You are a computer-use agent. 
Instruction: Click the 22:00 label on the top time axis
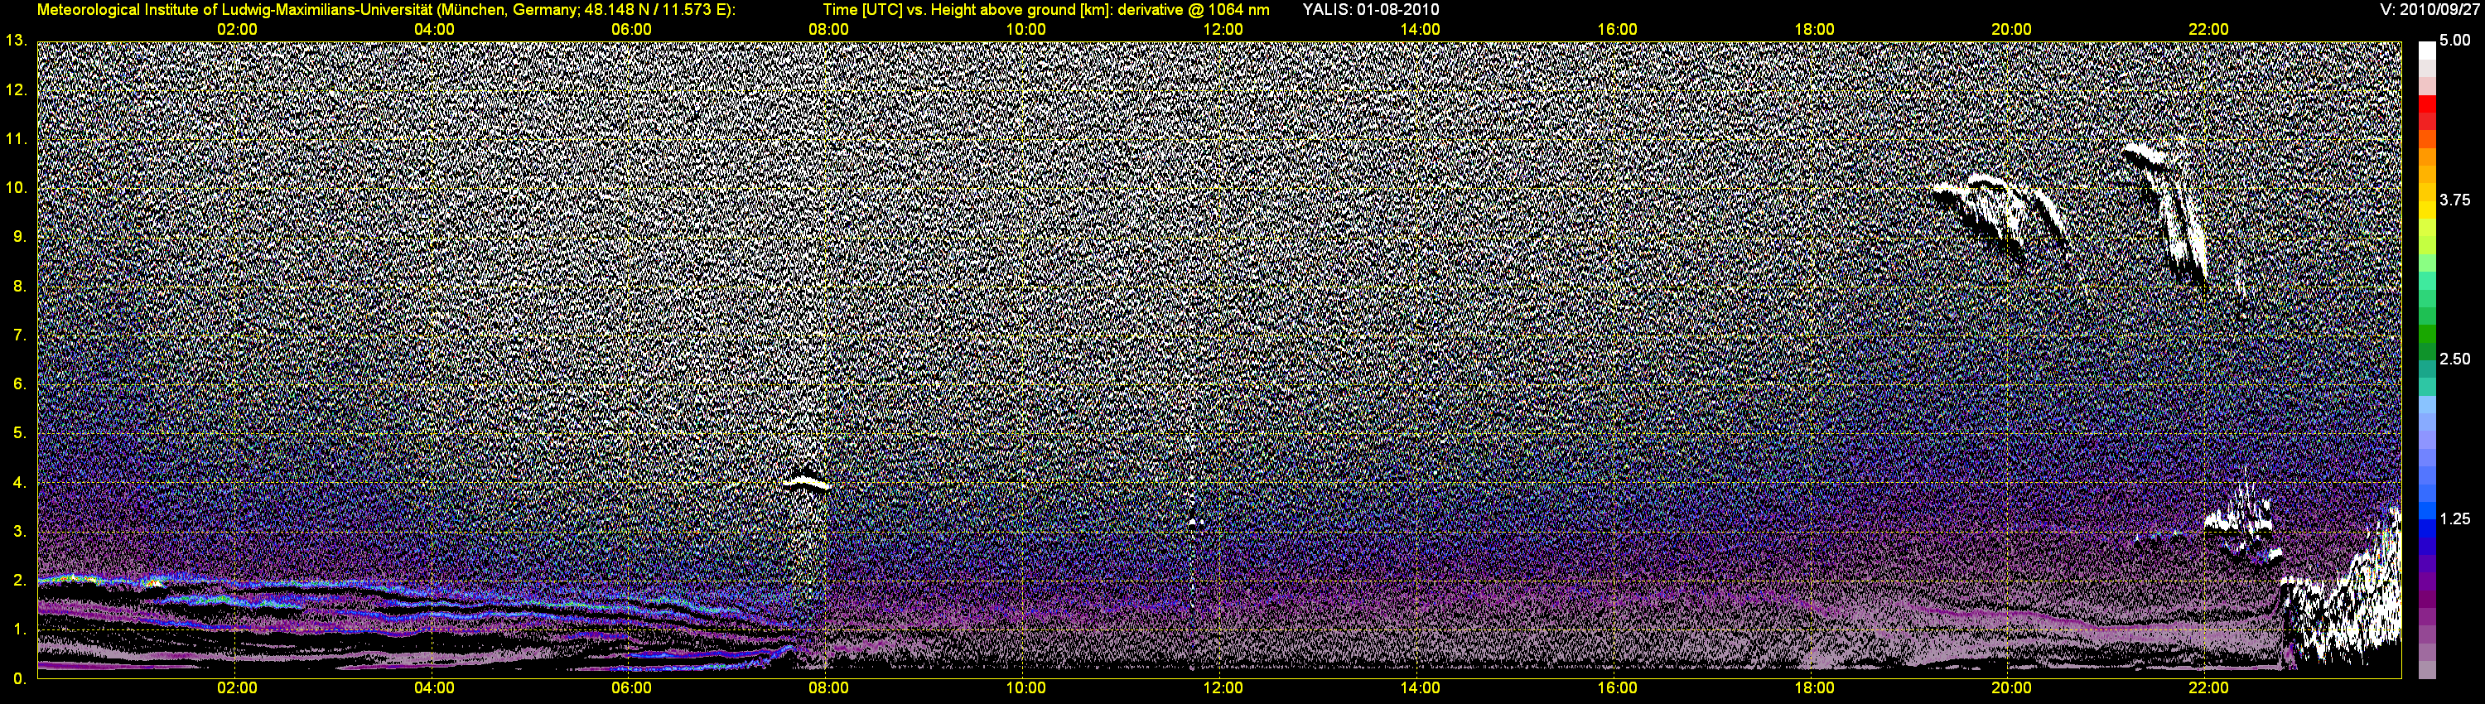pos(2208,29)
